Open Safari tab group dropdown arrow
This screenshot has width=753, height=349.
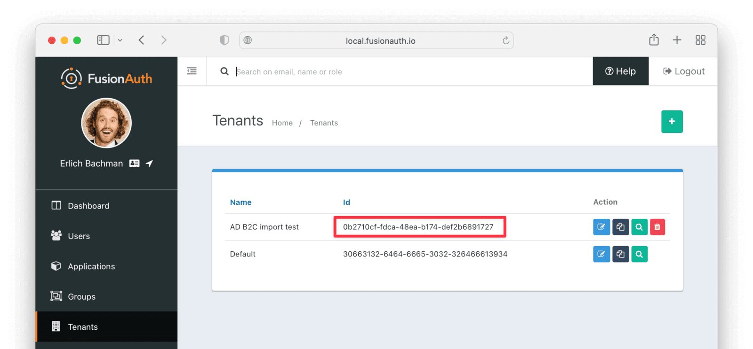click(x=120, y=40)
